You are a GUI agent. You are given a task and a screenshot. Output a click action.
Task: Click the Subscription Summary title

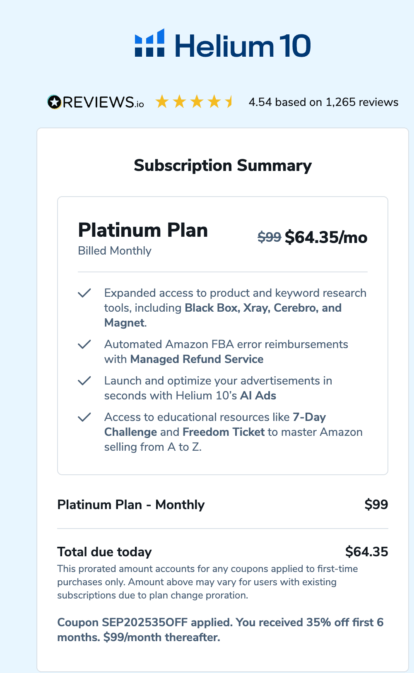[x=223, y=166]
